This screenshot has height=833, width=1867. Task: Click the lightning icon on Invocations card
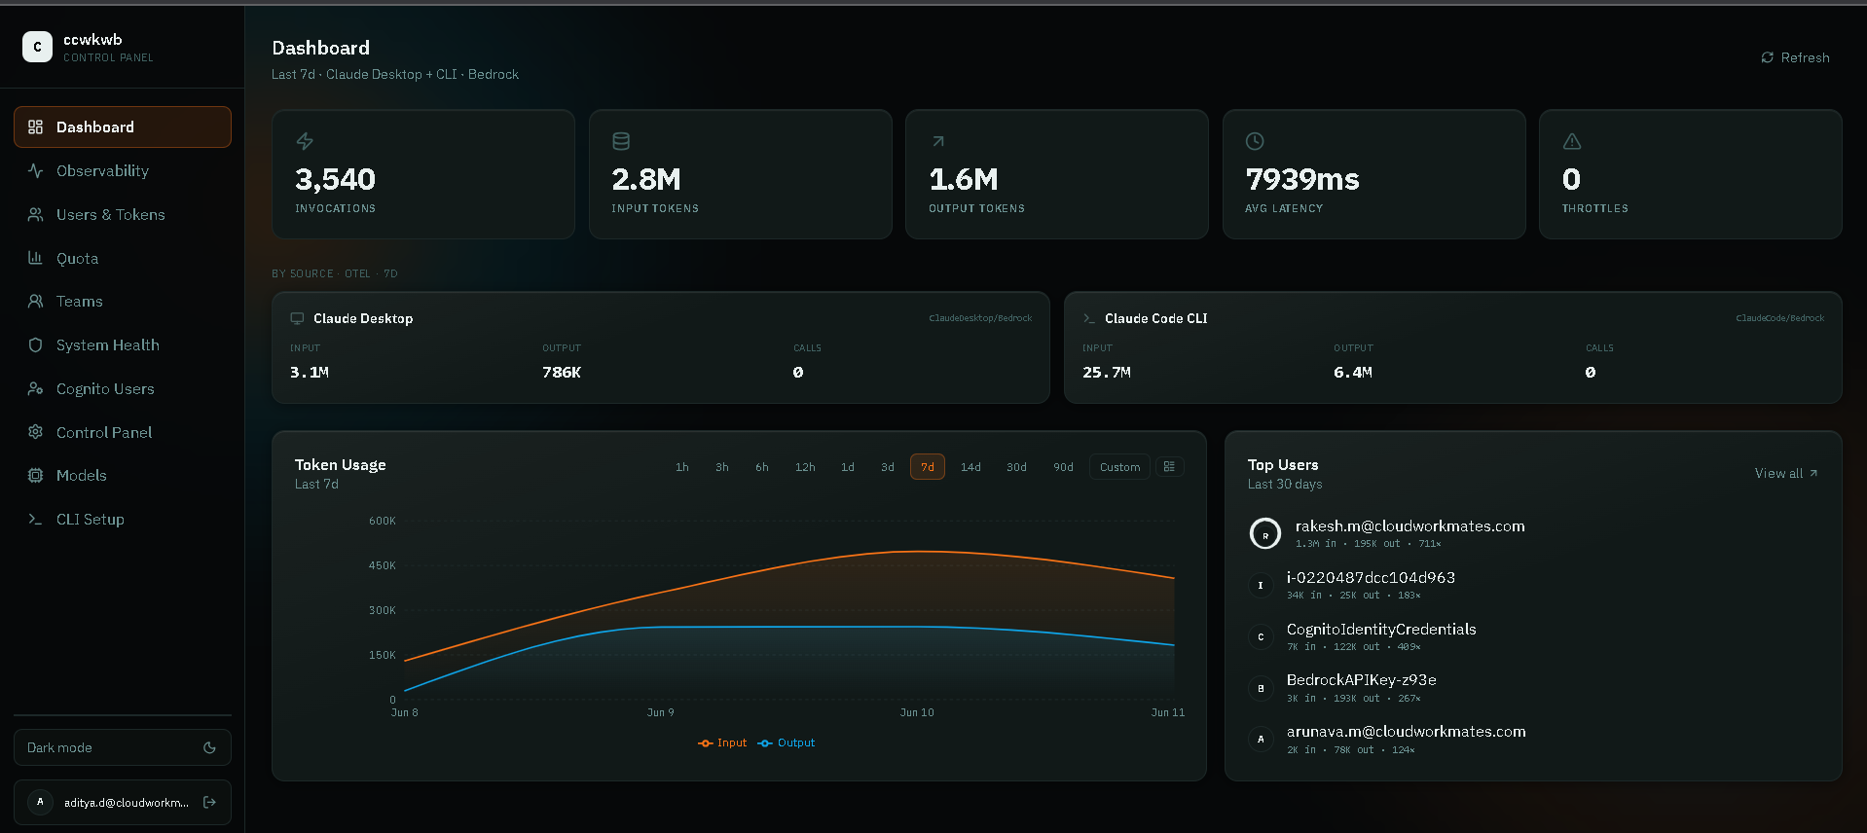tap(305, 141)
